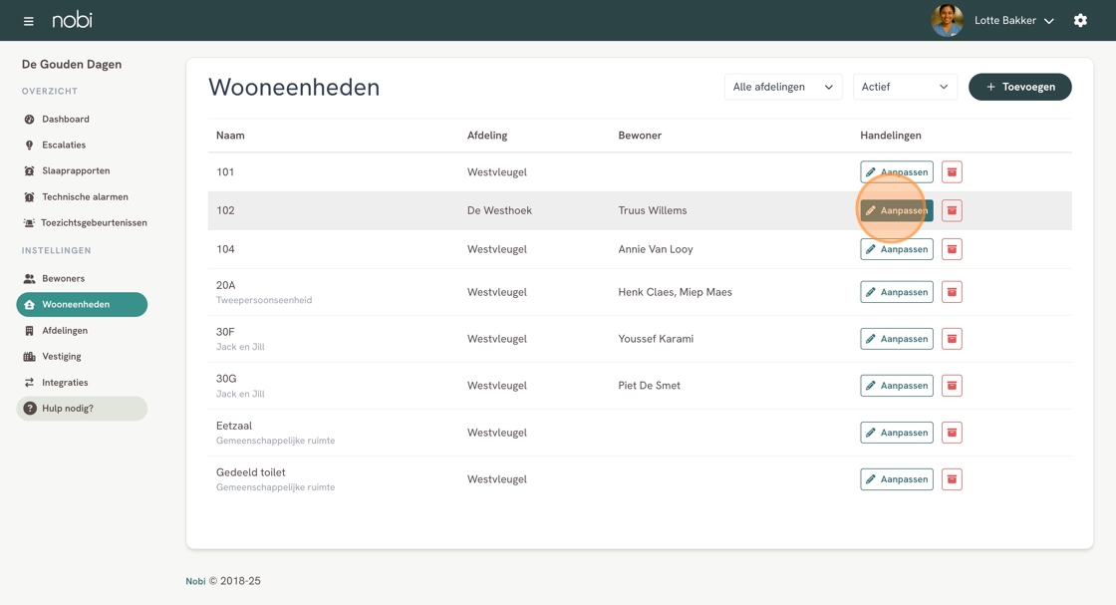1116x605 pixels.
Task: Open the Actief status filter dropdown
Action: pos(905,87)
